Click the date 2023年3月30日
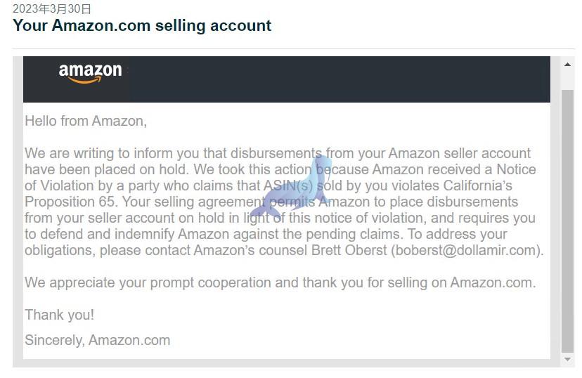The image size is (582, 378). point(51,8)
